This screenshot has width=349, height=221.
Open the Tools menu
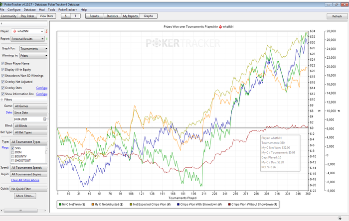[x=51, y=10]
